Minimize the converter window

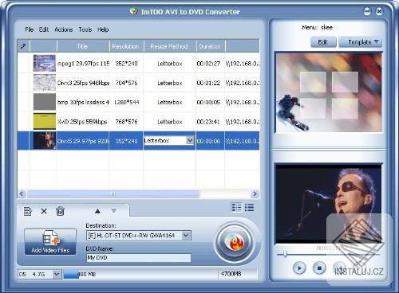coord(367,11)
